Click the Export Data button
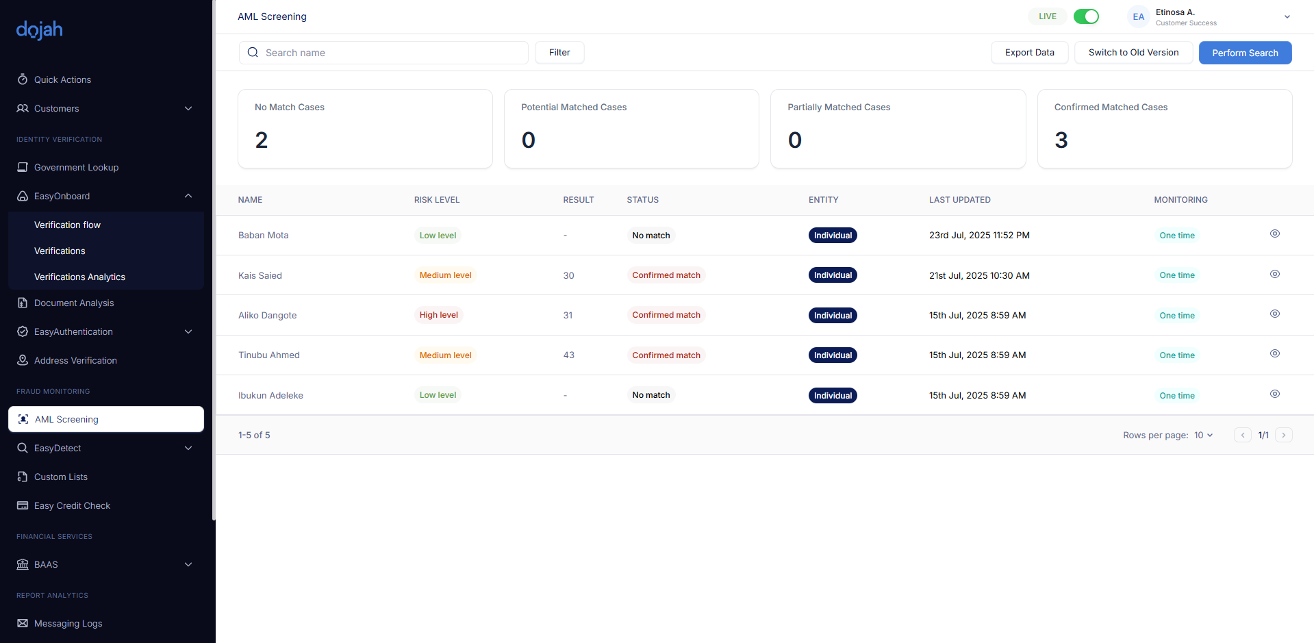The height and width of the screenshot is (643, 1314). [x=1029, y=53]
